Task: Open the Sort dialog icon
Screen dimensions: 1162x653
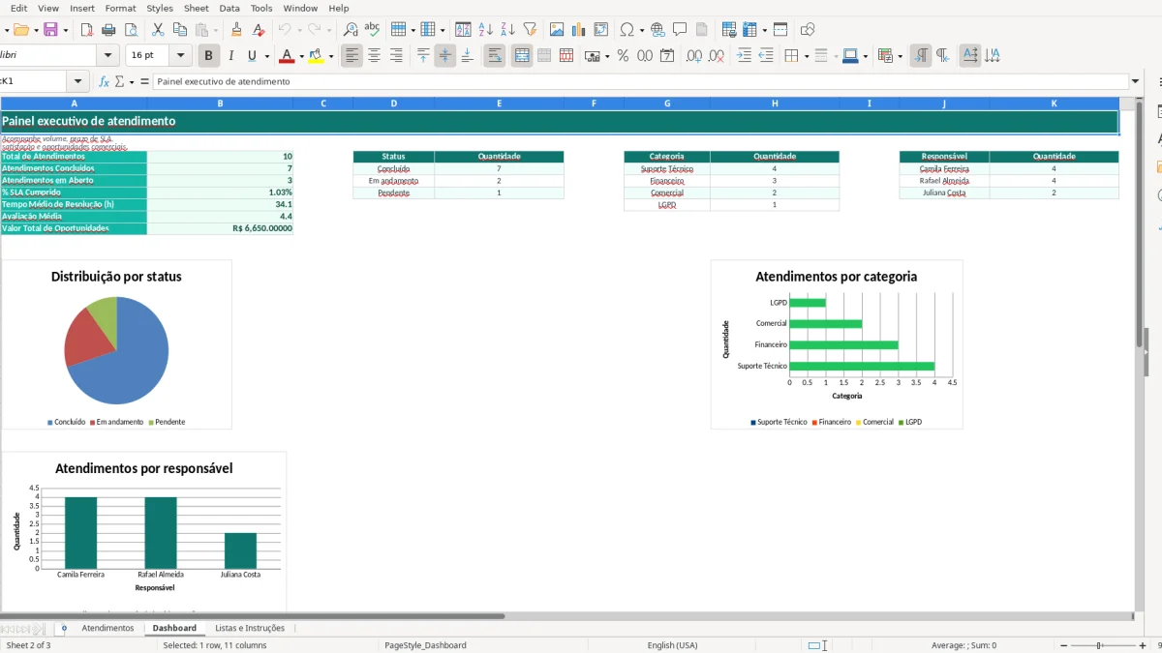Action: [x=464, y=30]
